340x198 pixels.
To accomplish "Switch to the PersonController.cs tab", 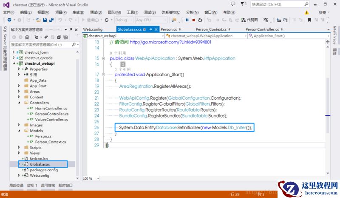I will point(262,29).
